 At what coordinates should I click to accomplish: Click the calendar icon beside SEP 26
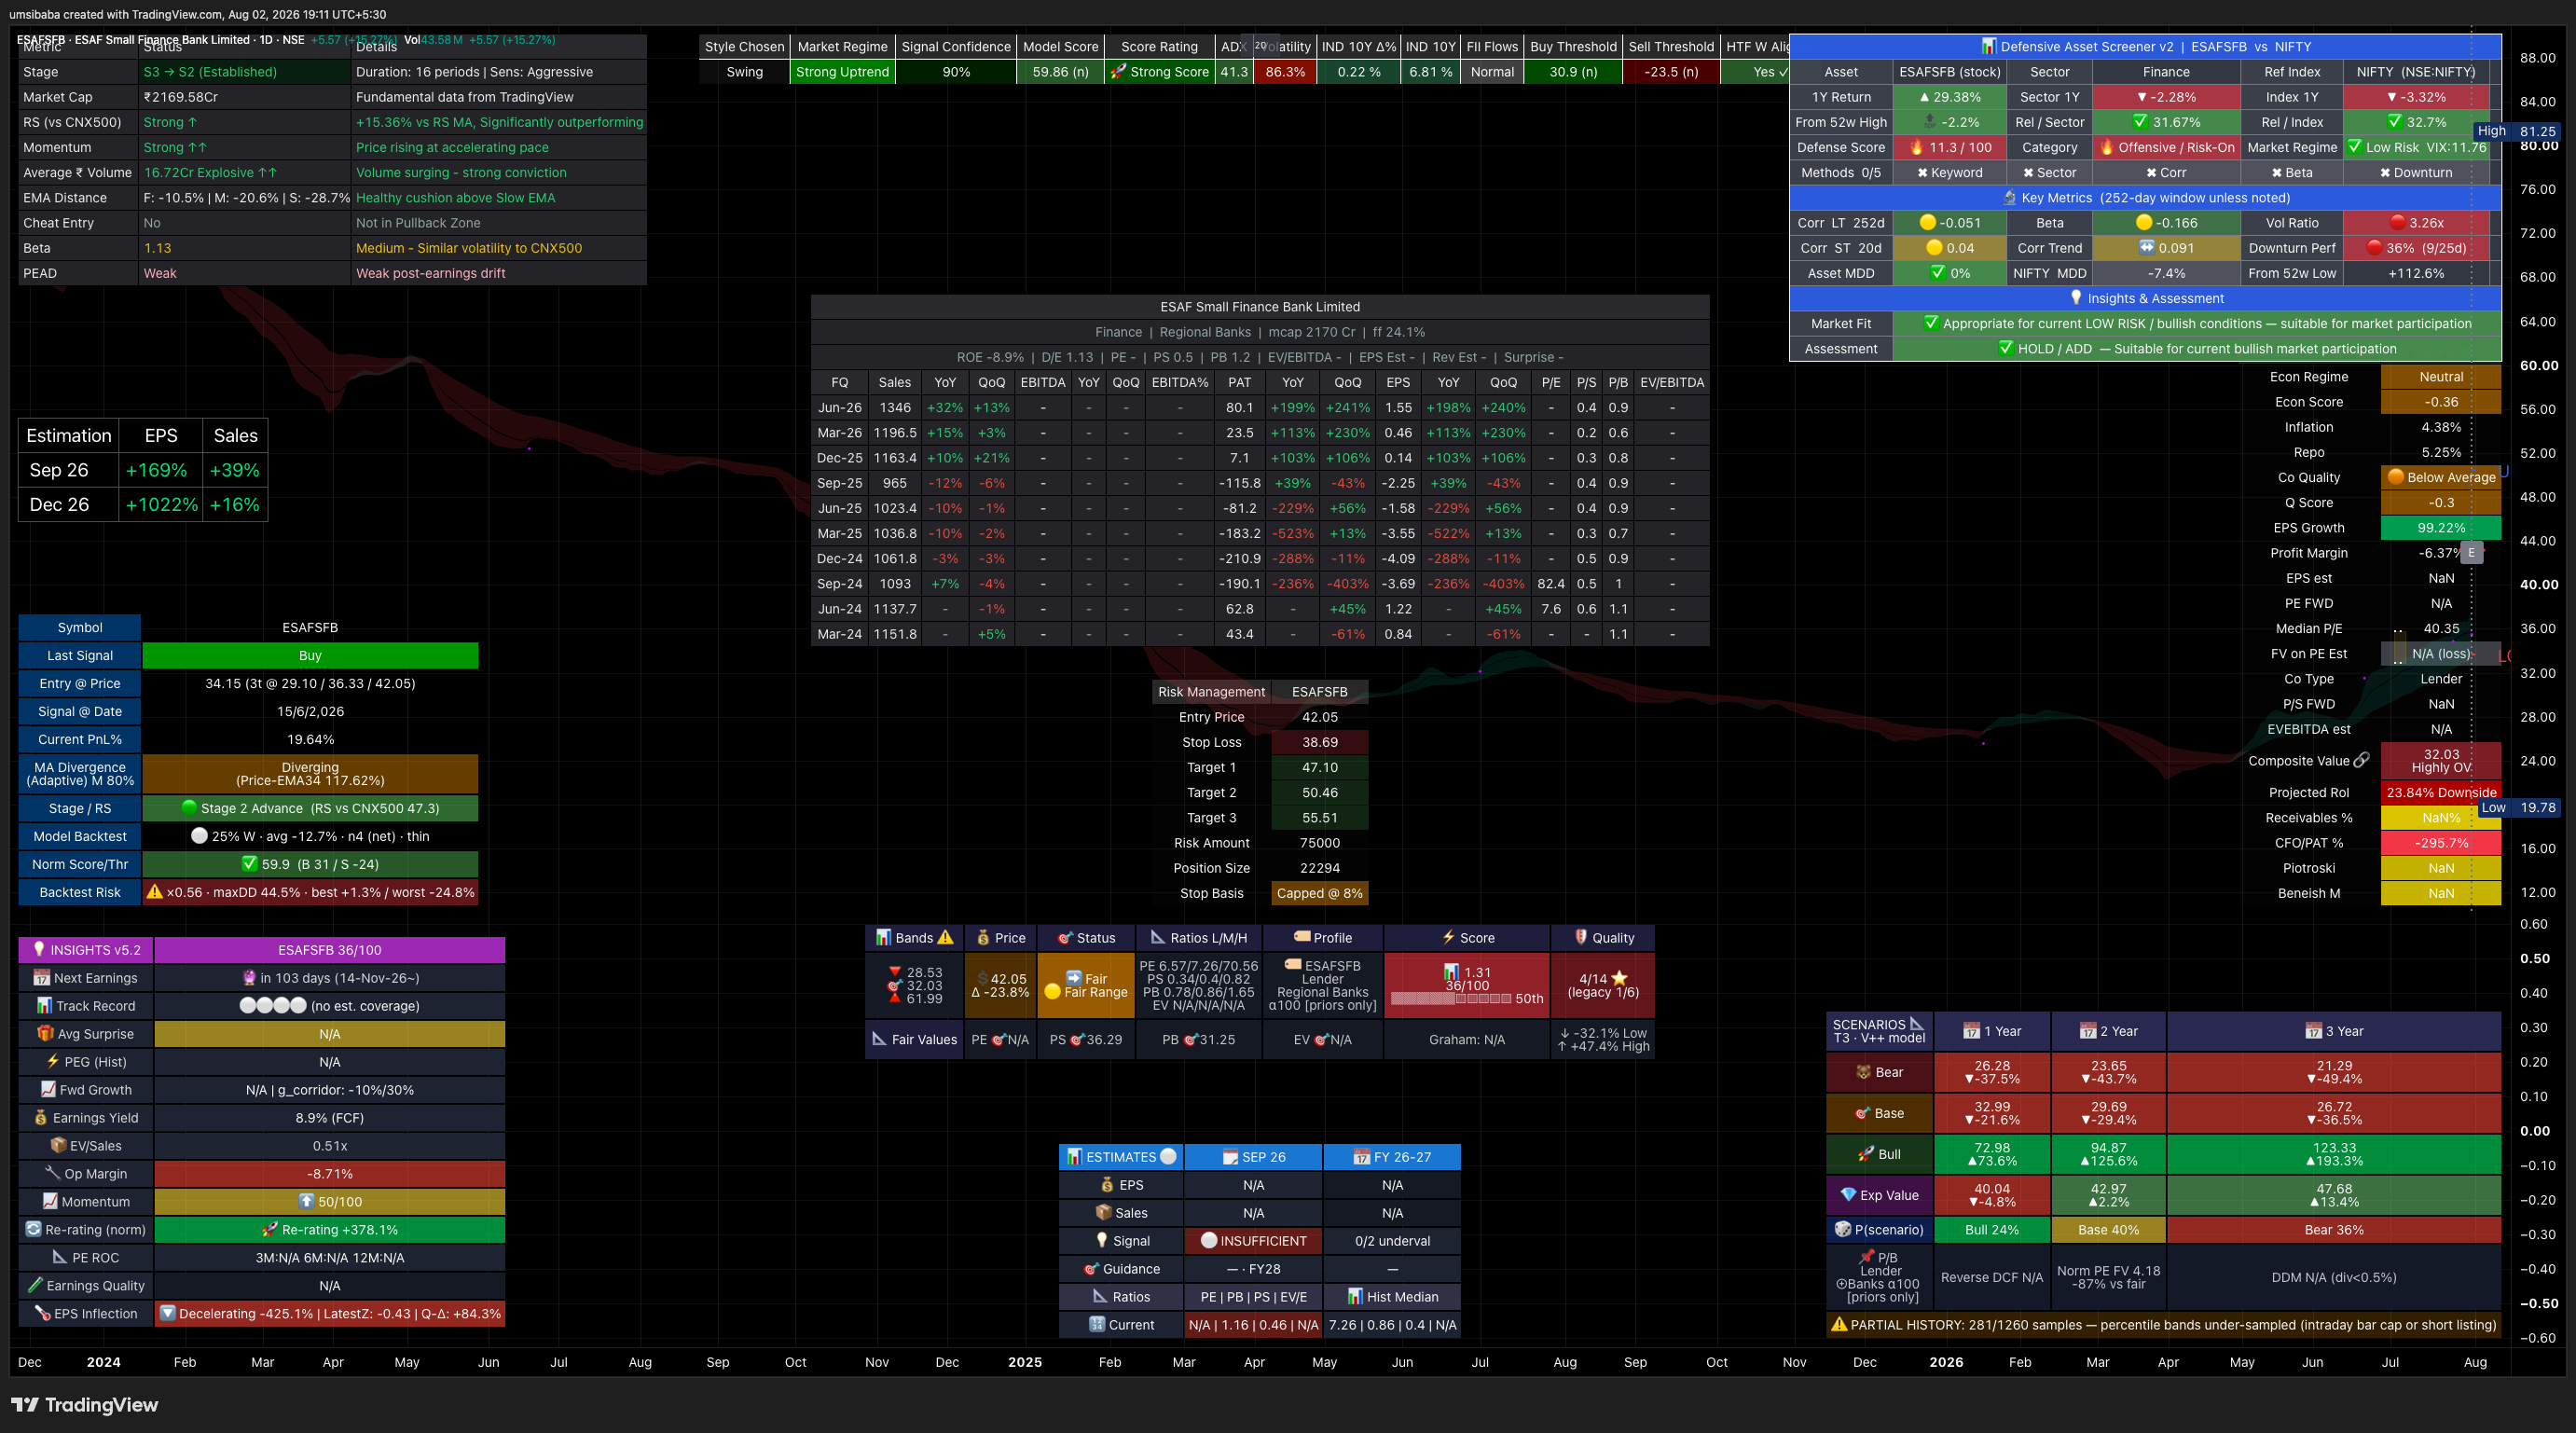(1230, 1157)
